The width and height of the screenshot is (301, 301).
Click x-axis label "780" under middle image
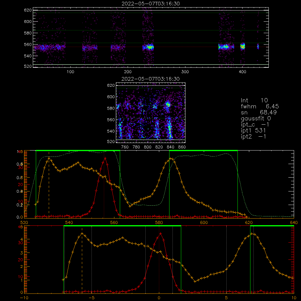pos(136,147)
